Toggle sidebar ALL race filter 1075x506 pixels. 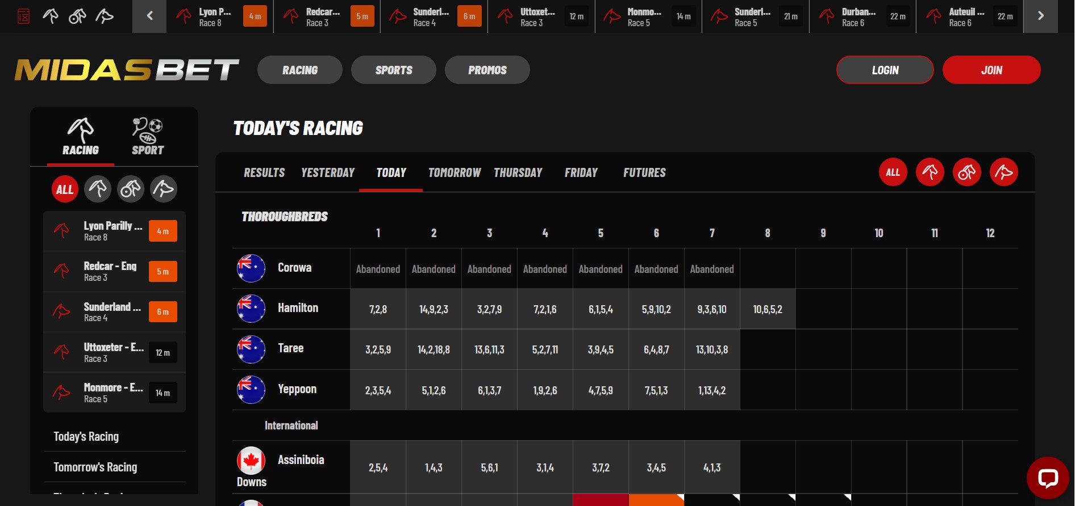pos(65,189)
